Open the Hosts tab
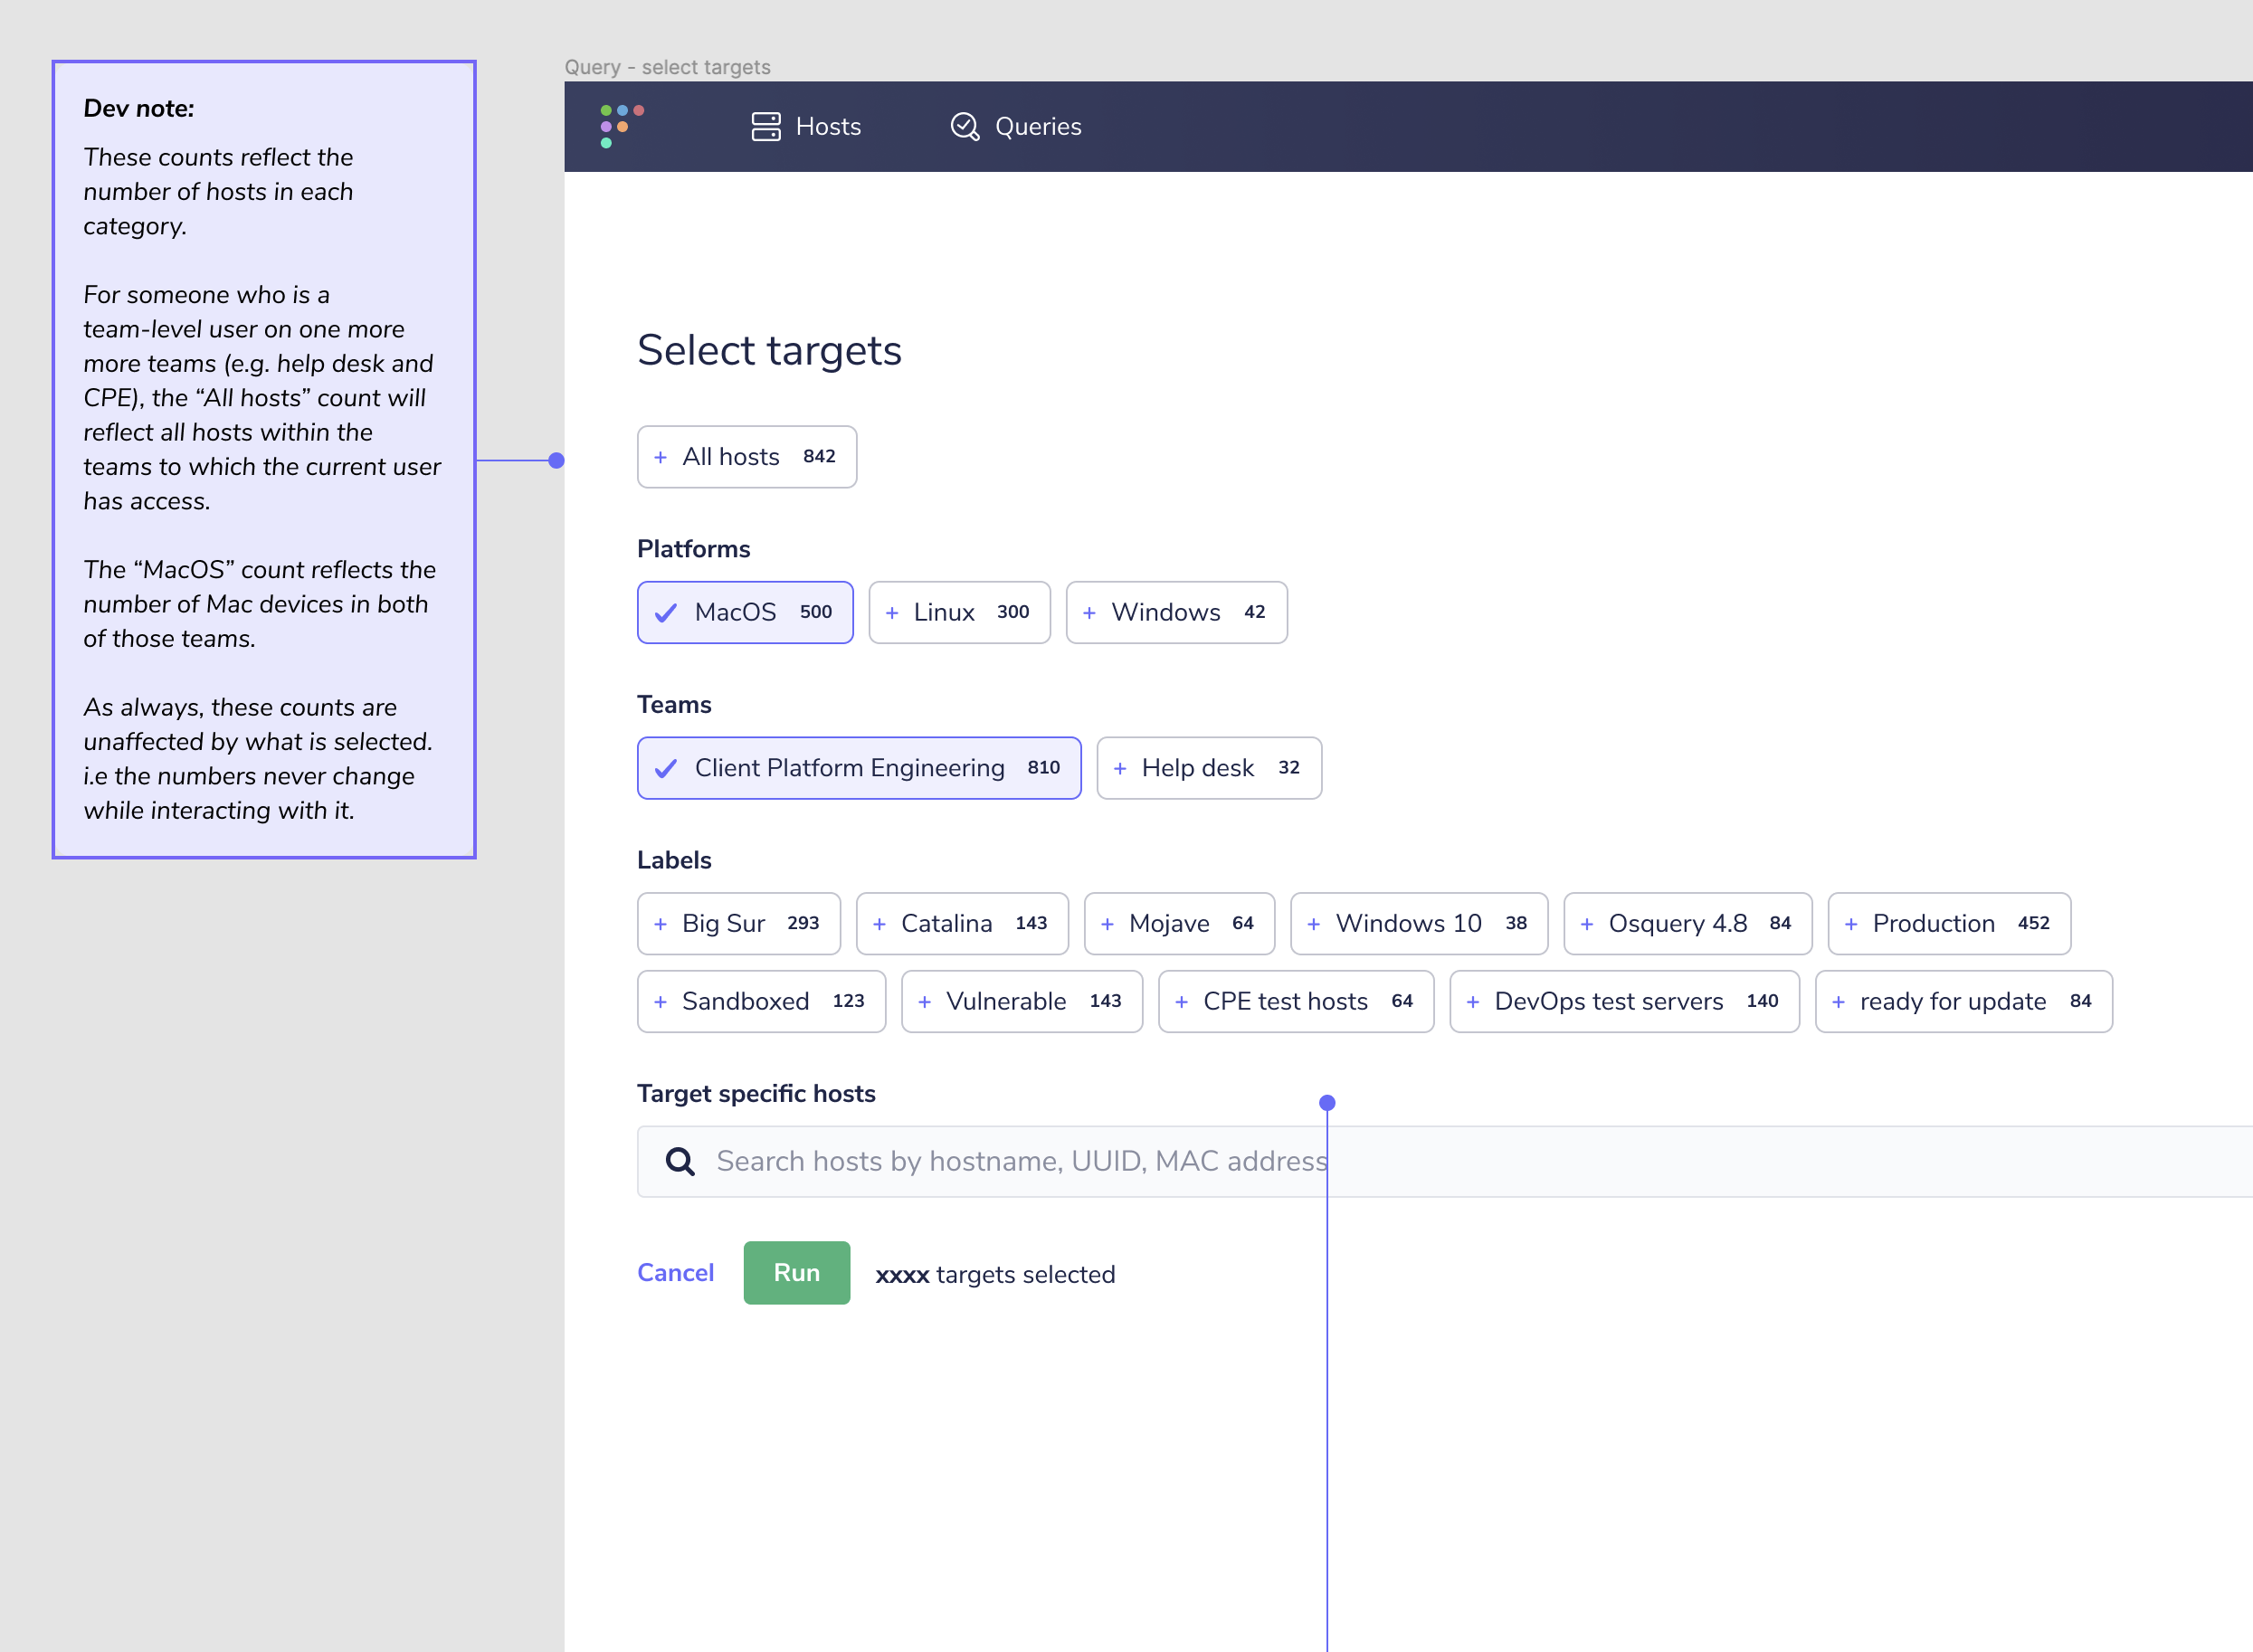This screenshot has width=2253, height=1652. click(x=806, y=126)
